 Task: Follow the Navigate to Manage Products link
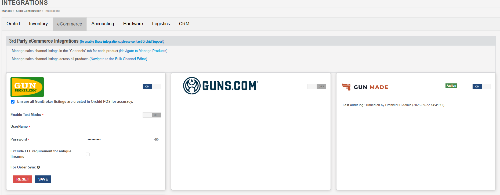143,51
